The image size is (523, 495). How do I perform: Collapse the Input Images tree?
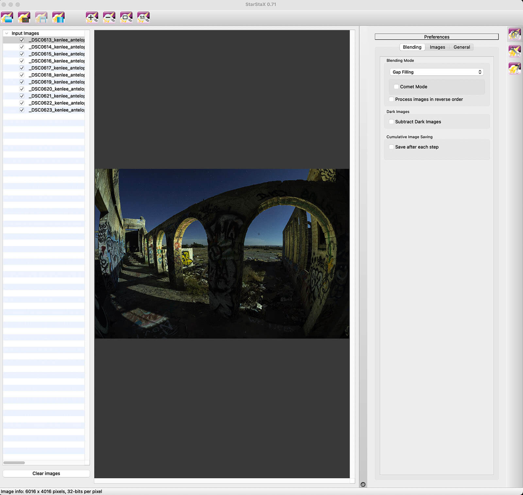tap(7, 33)
